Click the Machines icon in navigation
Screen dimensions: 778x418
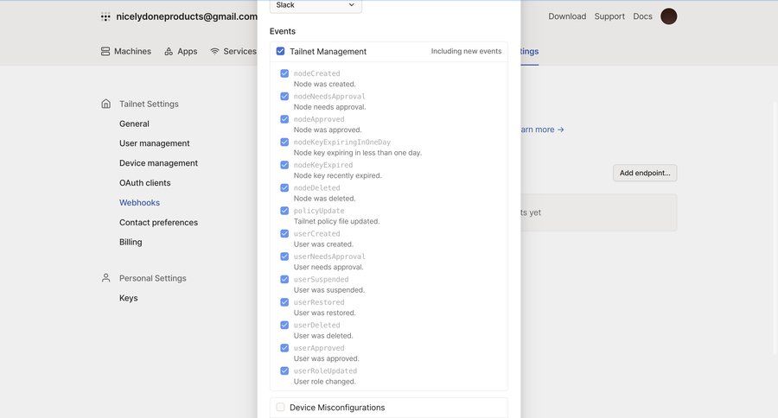[105, 51]
